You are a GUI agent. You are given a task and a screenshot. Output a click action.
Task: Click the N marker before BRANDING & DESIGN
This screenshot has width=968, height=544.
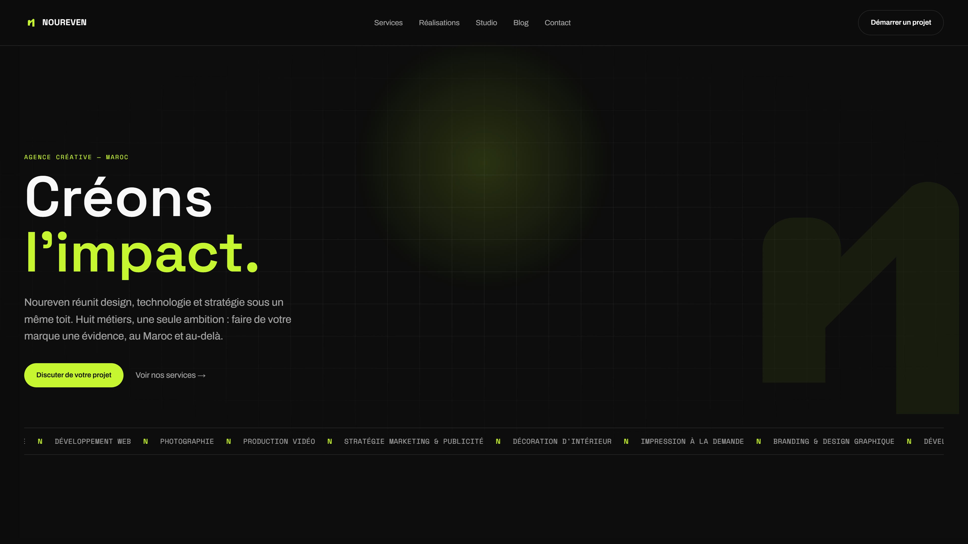(x=758, y=441)
